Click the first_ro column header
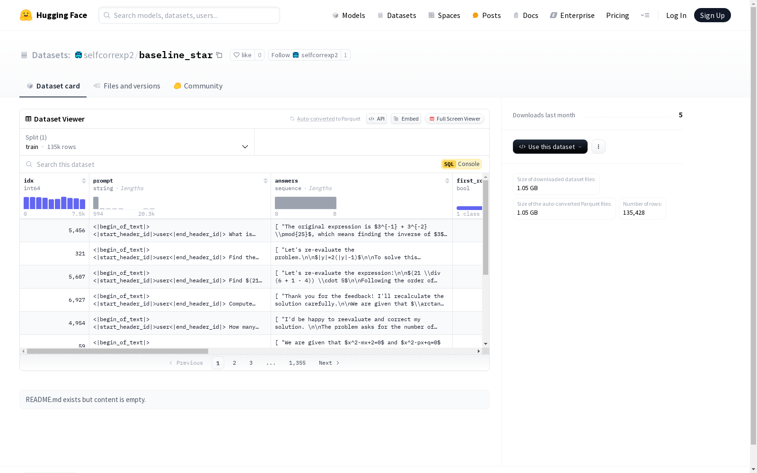Screen dimensions: 757x473 click(x=469, y=181)
